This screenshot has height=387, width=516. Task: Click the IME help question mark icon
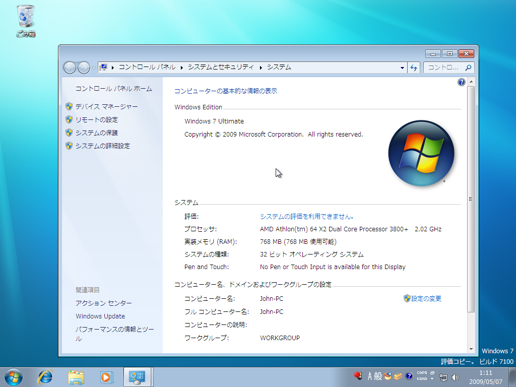pos(409,376)
